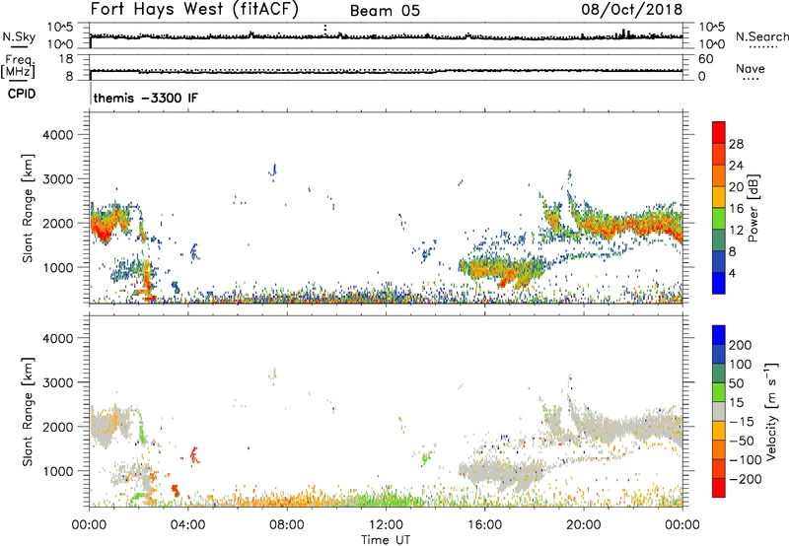Click the 'Fort Hays West (fitACF)' plot title
789x546 pixels.
click(194, 9)
